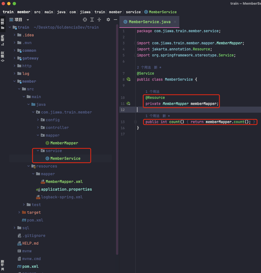Viewport: 261px width, 273px height.
Task: Unfold the count method on line 13
Action: (135, 122)
